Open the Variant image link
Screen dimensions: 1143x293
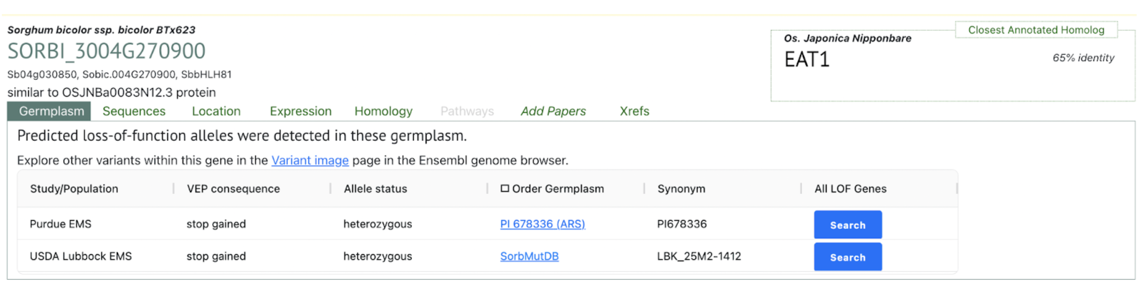click(310, 161)
